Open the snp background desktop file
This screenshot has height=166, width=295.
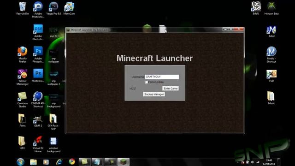[x=53, y=101]
